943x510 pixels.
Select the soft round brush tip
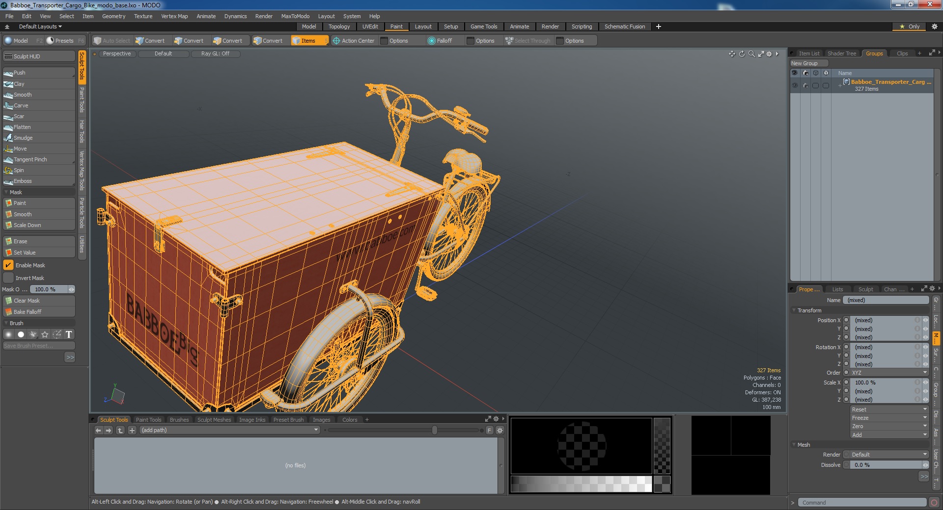8,334
